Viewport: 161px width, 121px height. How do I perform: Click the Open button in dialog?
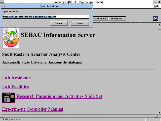pyautogui.click(x=80, y=23)
